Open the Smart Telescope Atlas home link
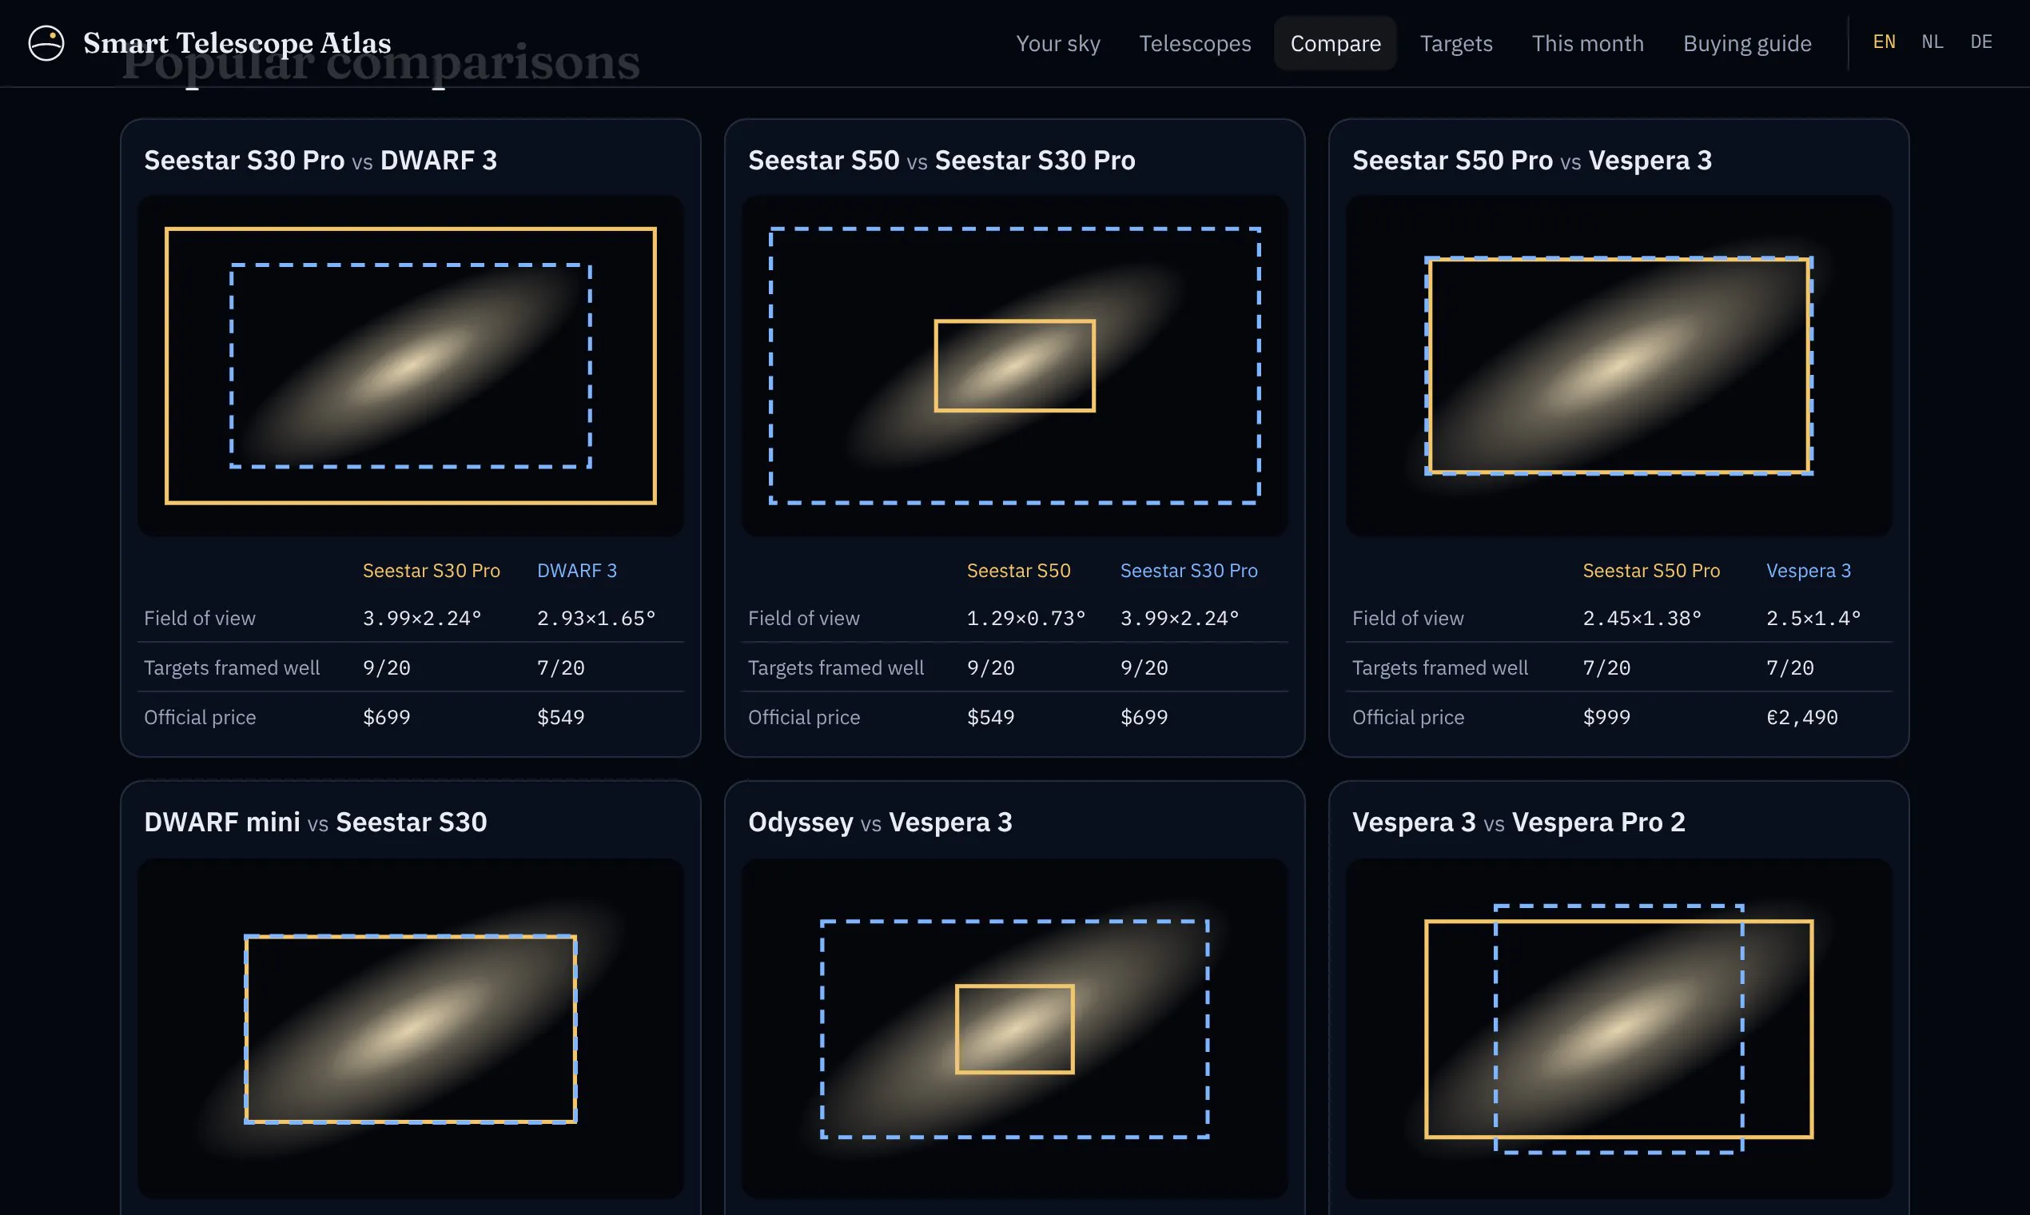The height and width of the screenshot is (1215, 2030). (209, 42)
